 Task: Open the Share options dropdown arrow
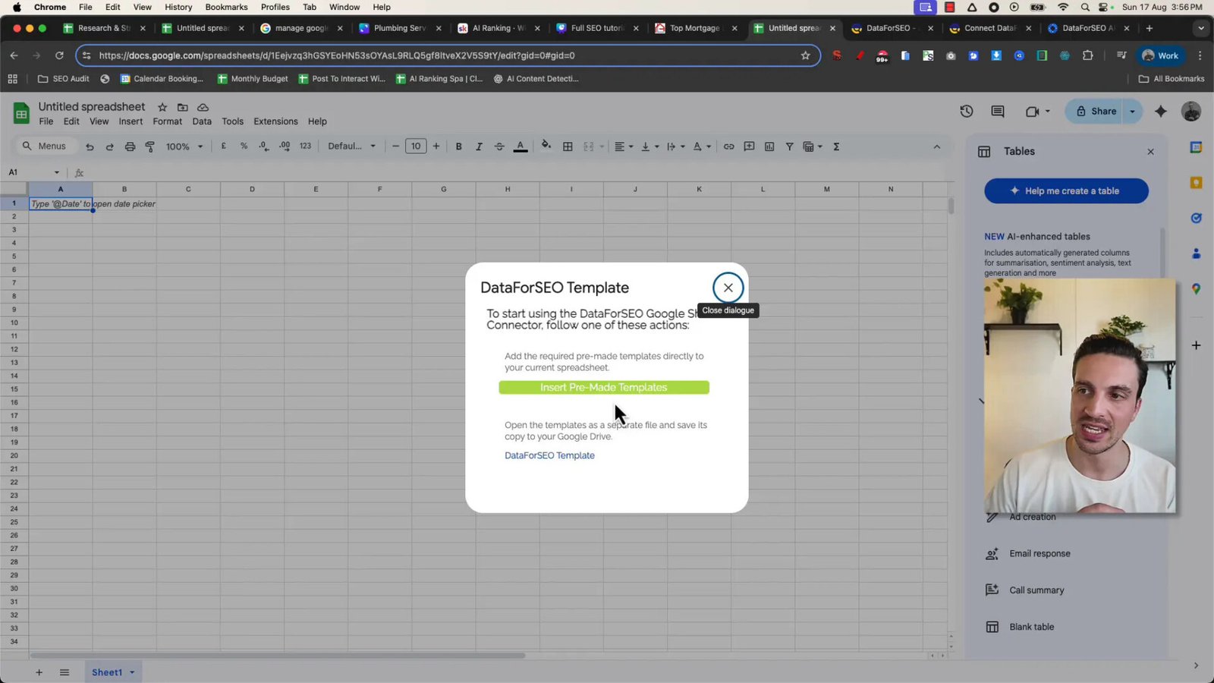point(1132,112)
